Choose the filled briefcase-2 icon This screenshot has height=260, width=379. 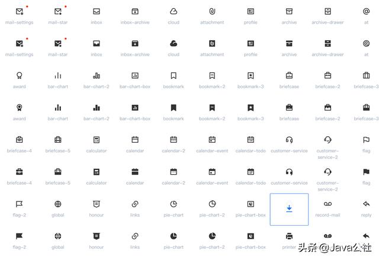[x=327, y=108]
